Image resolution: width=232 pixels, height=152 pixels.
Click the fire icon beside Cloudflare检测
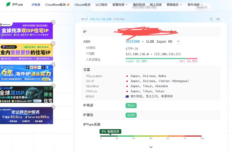(x=68, y=5)
